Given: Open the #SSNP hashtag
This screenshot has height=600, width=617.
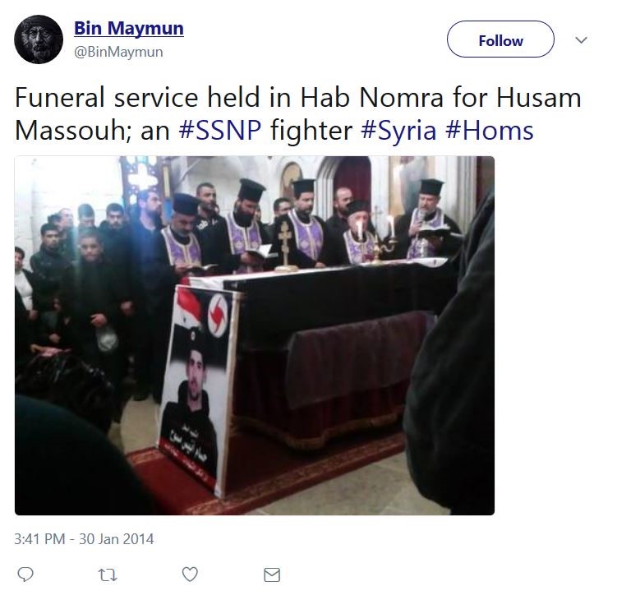Looking at the screenshot, I should pyautogui.click(x=219, y=131).
